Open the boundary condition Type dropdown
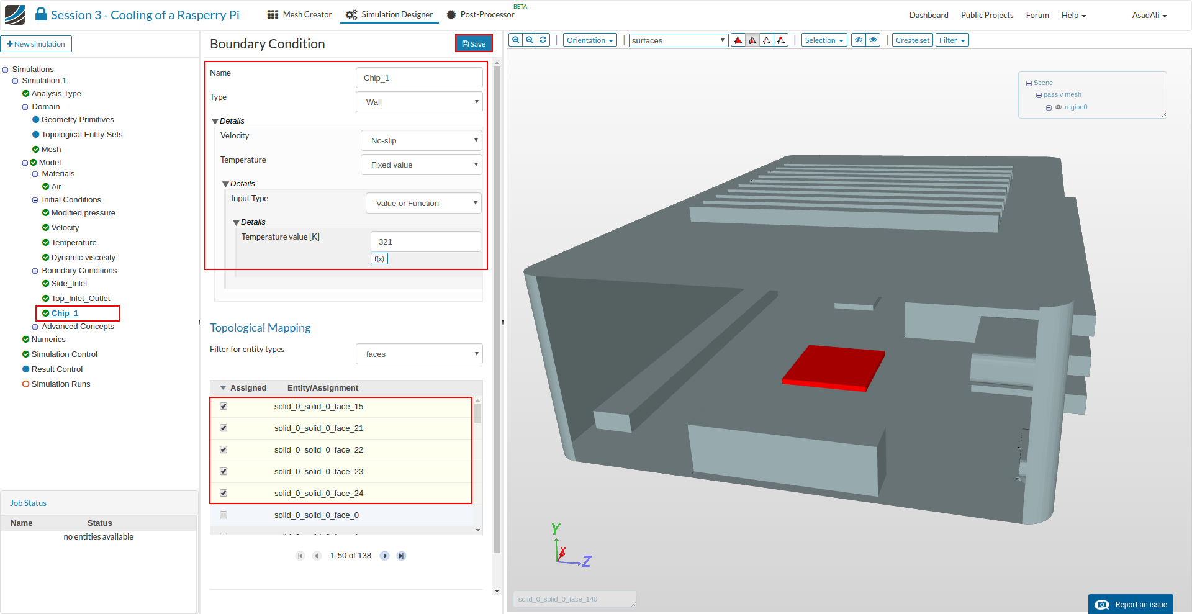The image size is (1192, 614). pyautogui.click(x=419, y=102)
